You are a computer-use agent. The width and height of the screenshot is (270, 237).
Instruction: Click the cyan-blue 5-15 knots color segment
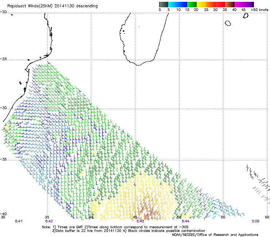(x=178, y=4)
